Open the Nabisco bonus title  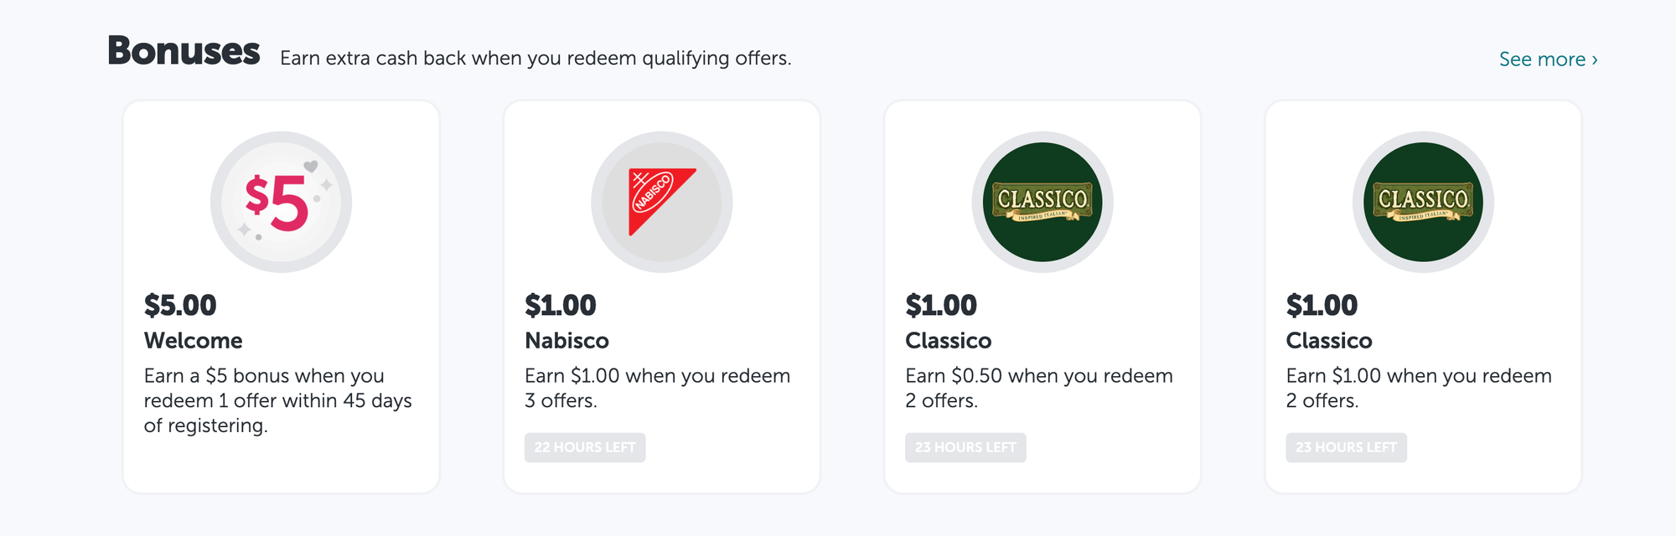(x=566, y=341)
